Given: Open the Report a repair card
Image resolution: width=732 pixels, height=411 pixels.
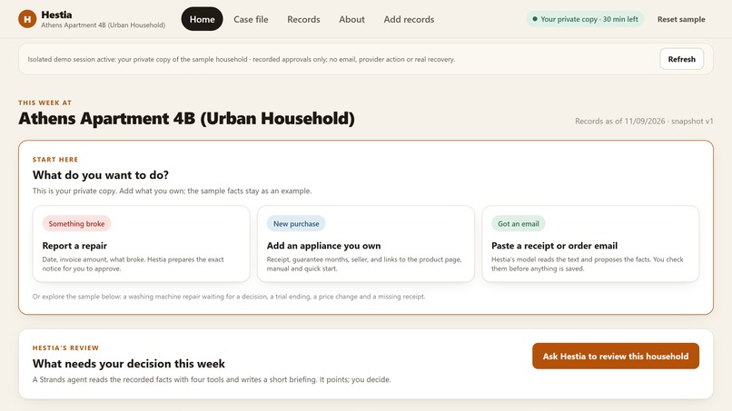Looking at the screenshot, I should coord(142,244).
